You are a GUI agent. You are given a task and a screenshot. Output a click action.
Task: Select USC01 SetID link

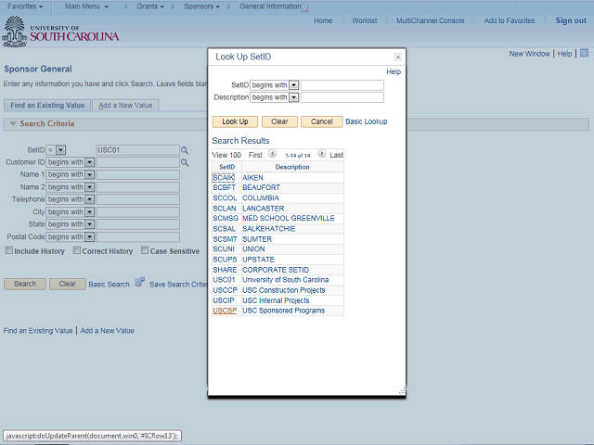click(x=224, y=280)
